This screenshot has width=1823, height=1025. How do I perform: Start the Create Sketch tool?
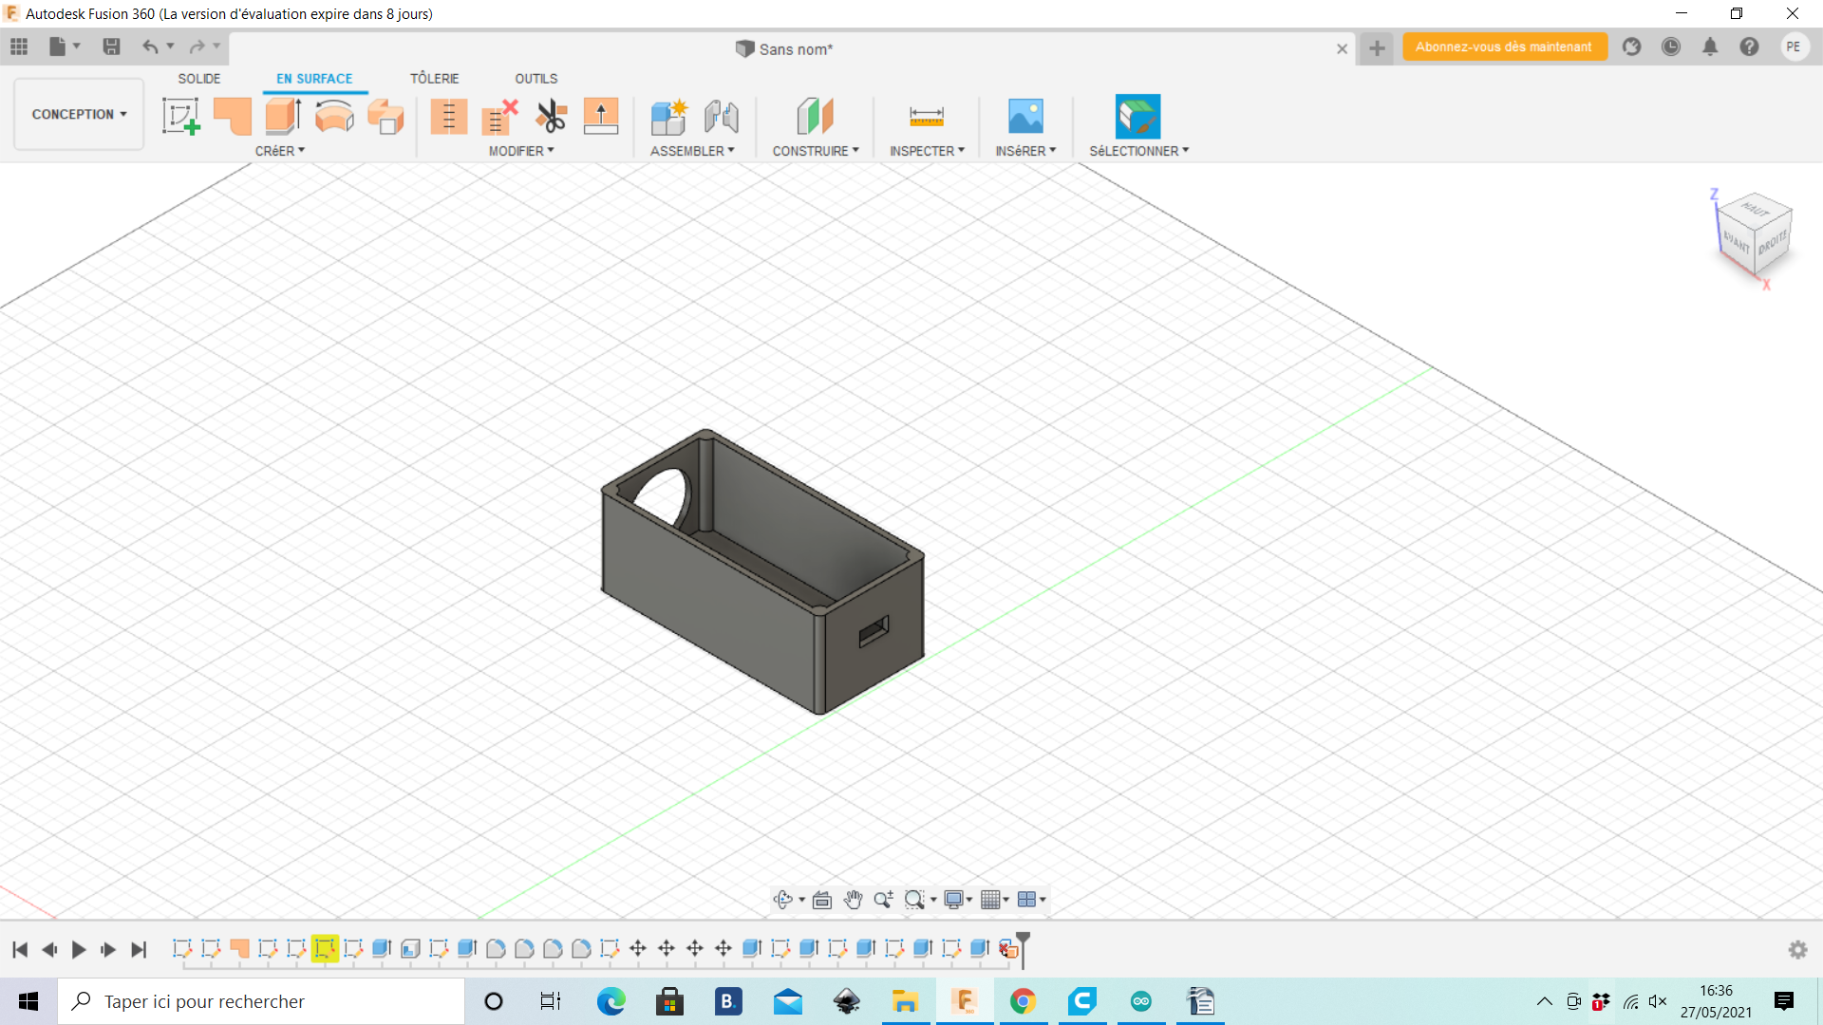[x=180, y=117]
